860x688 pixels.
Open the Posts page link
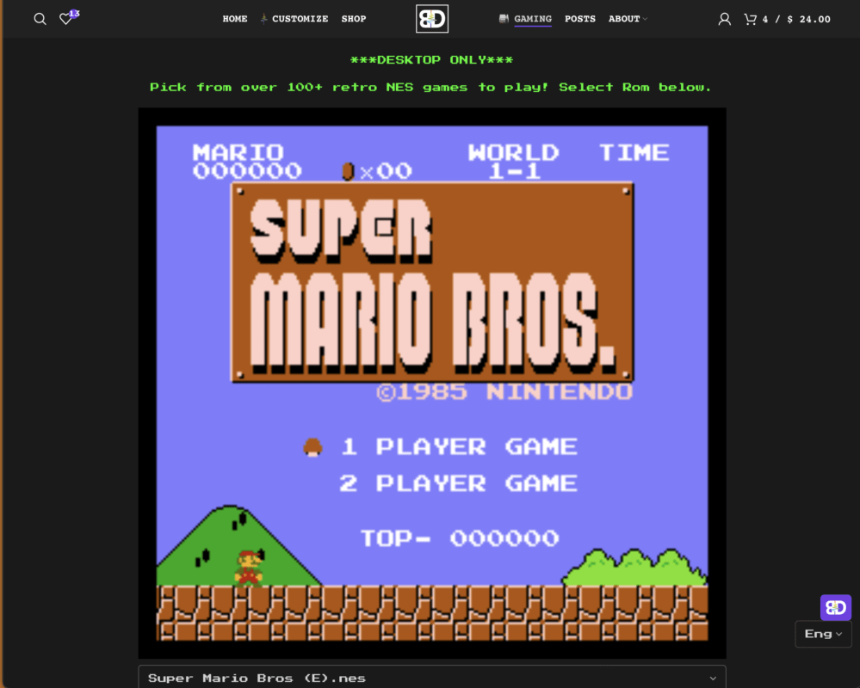[x=580, y=19]
